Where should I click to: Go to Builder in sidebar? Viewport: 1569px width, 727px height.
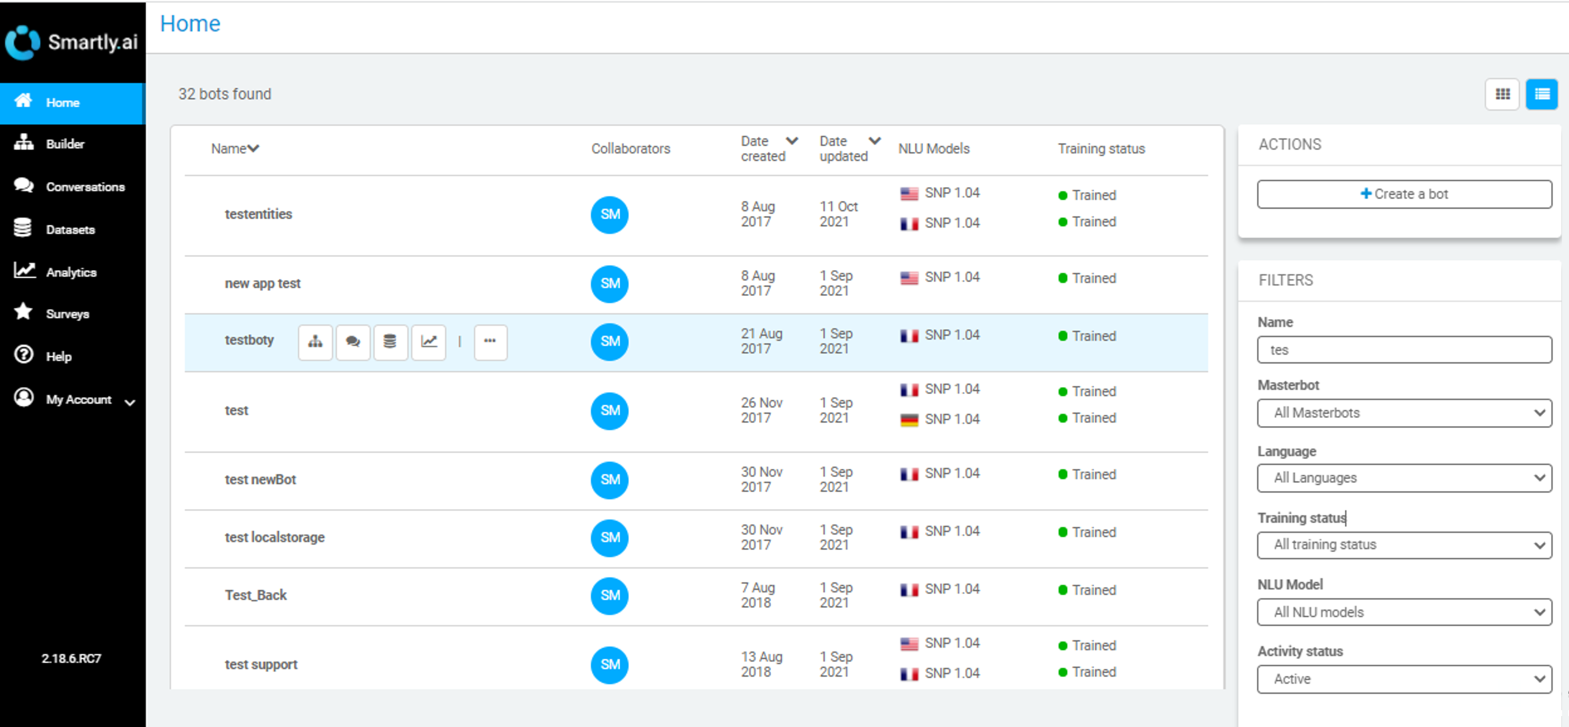(65, 144)
